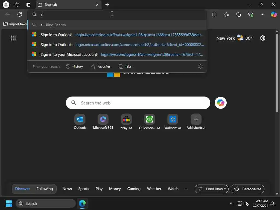This screenshot has height=210, width=280.
Task: Open the Sports feed category
Action: (x=84, y=189)
